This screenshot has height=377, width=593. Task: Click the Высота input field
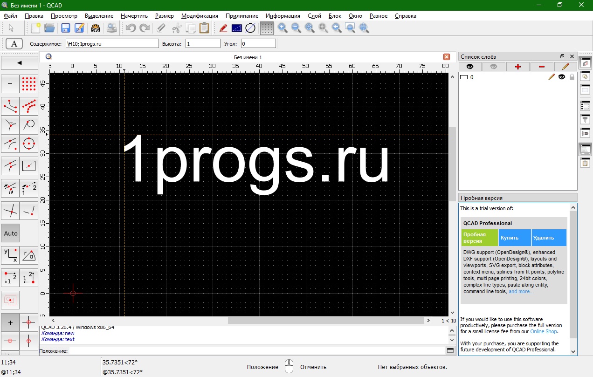click(203, 44)
